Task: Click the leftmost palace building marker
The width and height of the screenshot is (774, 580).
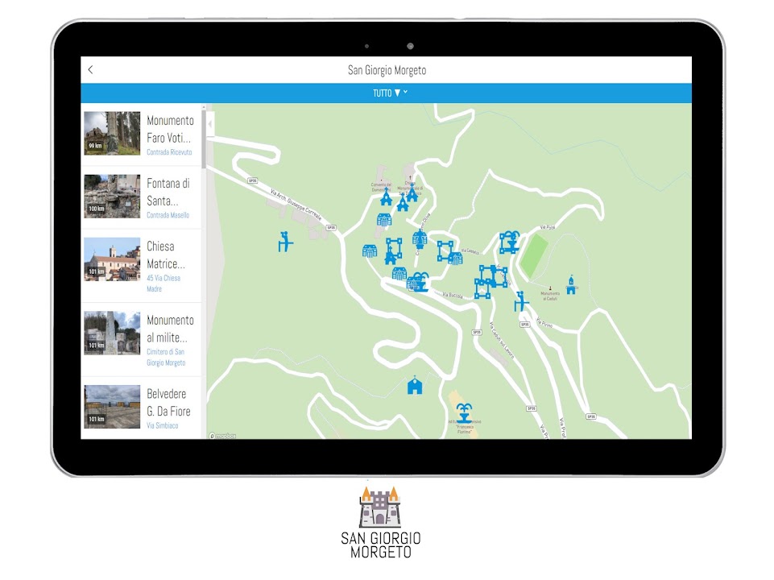Action: [370, 251]
